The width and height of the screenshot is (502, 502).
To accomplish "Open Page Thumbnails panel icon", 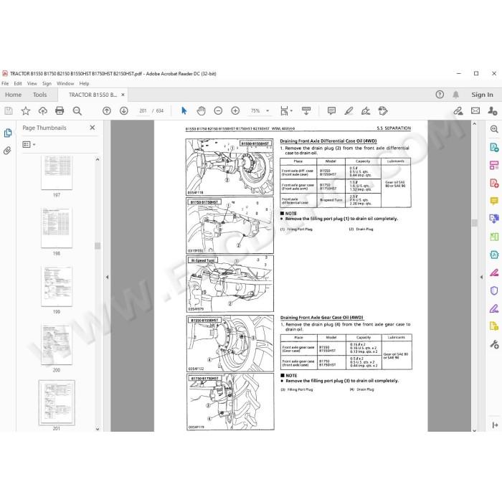I will click(x=8, y=133).
